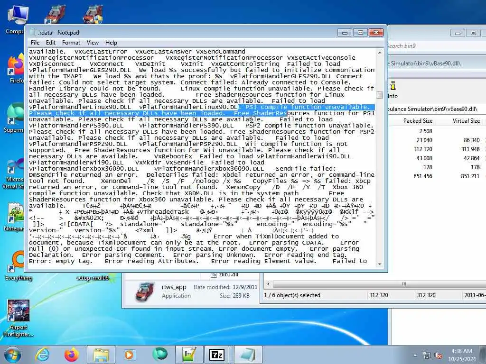Click the Info icon in 7-Zip toolbar
This screenshot has width=486, height=364.
(x=393, y=90)
